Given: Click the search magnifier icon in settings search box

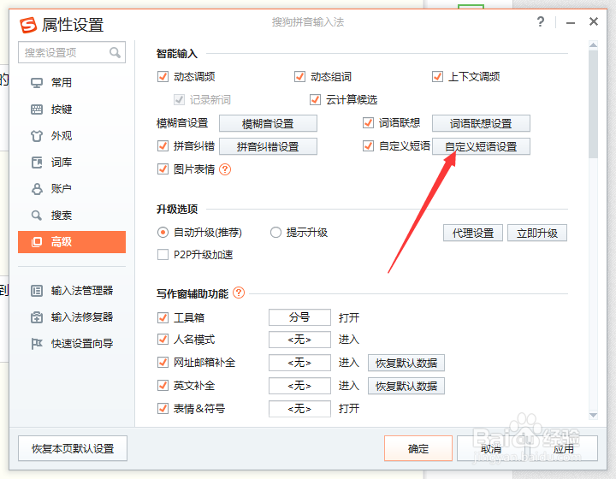Looking at the screenshot, I should (115, 52).
